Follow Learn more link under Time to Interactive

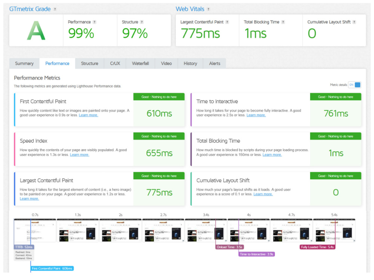[x=256, y=115]
